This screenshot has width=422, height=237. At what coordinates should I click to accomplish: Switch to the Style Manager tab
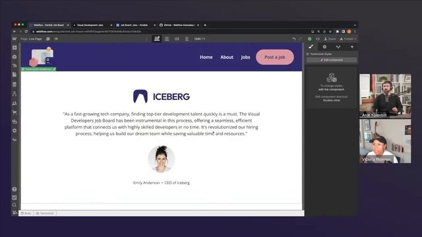pyautogui.click(x=338, y=47)
